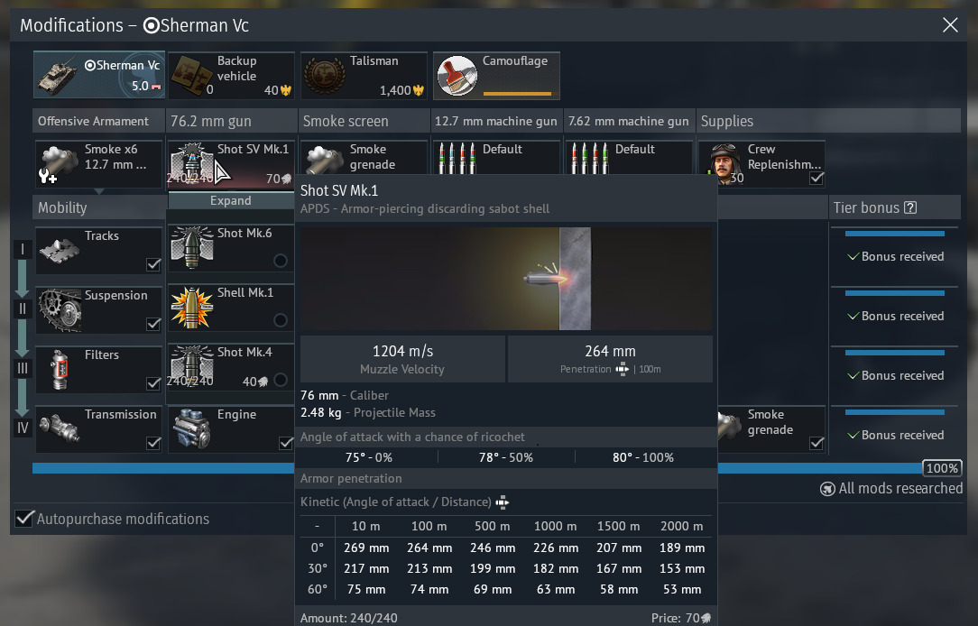Select Shot Mk.6 radio button
This screenshot has height=626, width=978.
(x=281, y=261)
